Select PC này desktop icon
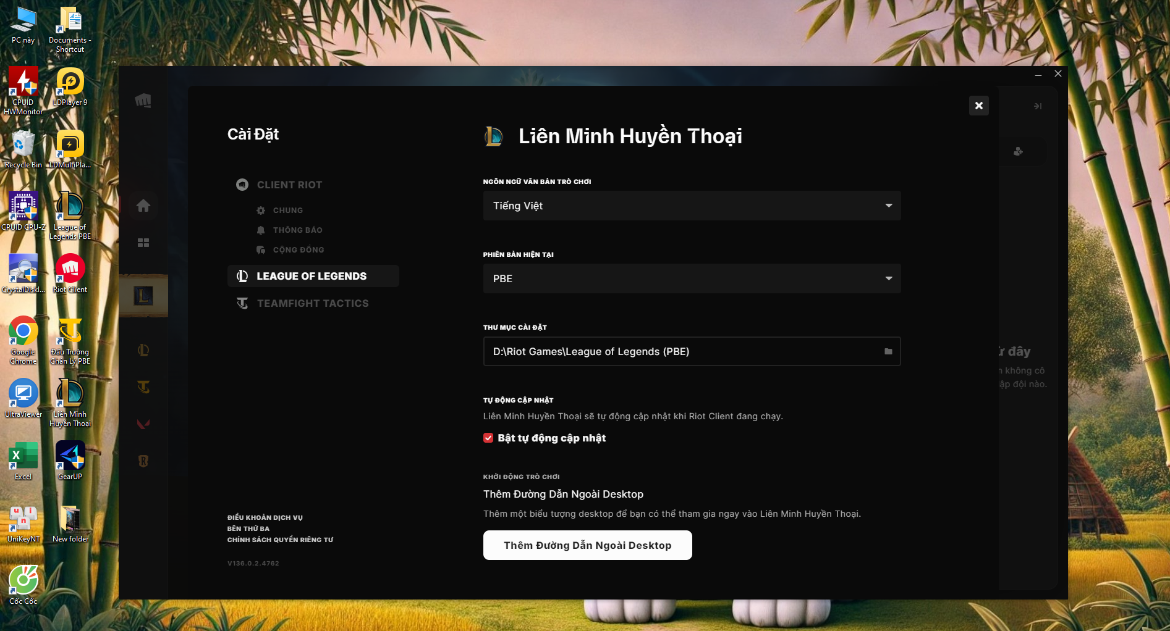 click(x=23, y=25)
